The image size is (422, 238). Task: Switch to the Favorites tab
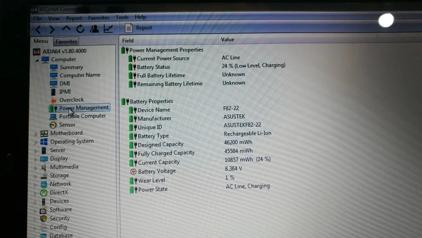click(x=66, y=41)
